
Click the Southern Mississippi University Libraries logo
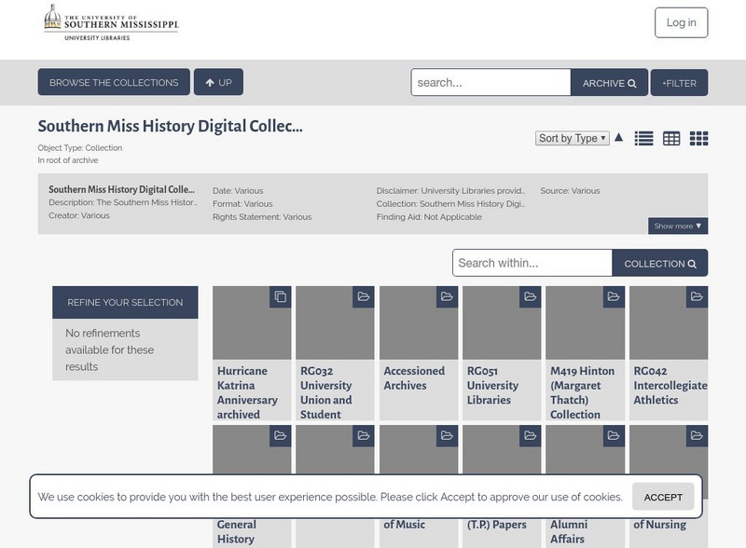coord(111,21)
